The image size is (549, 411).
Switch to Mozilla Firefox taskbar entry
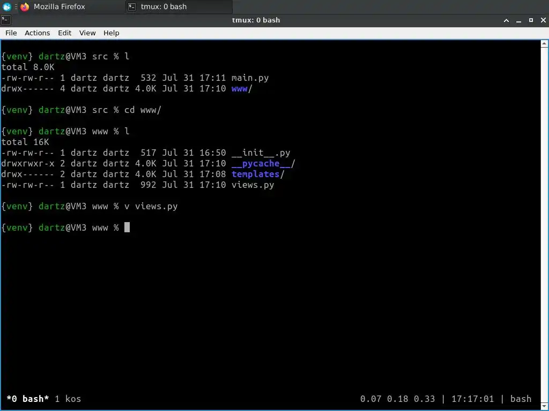[x=72, y=6]
